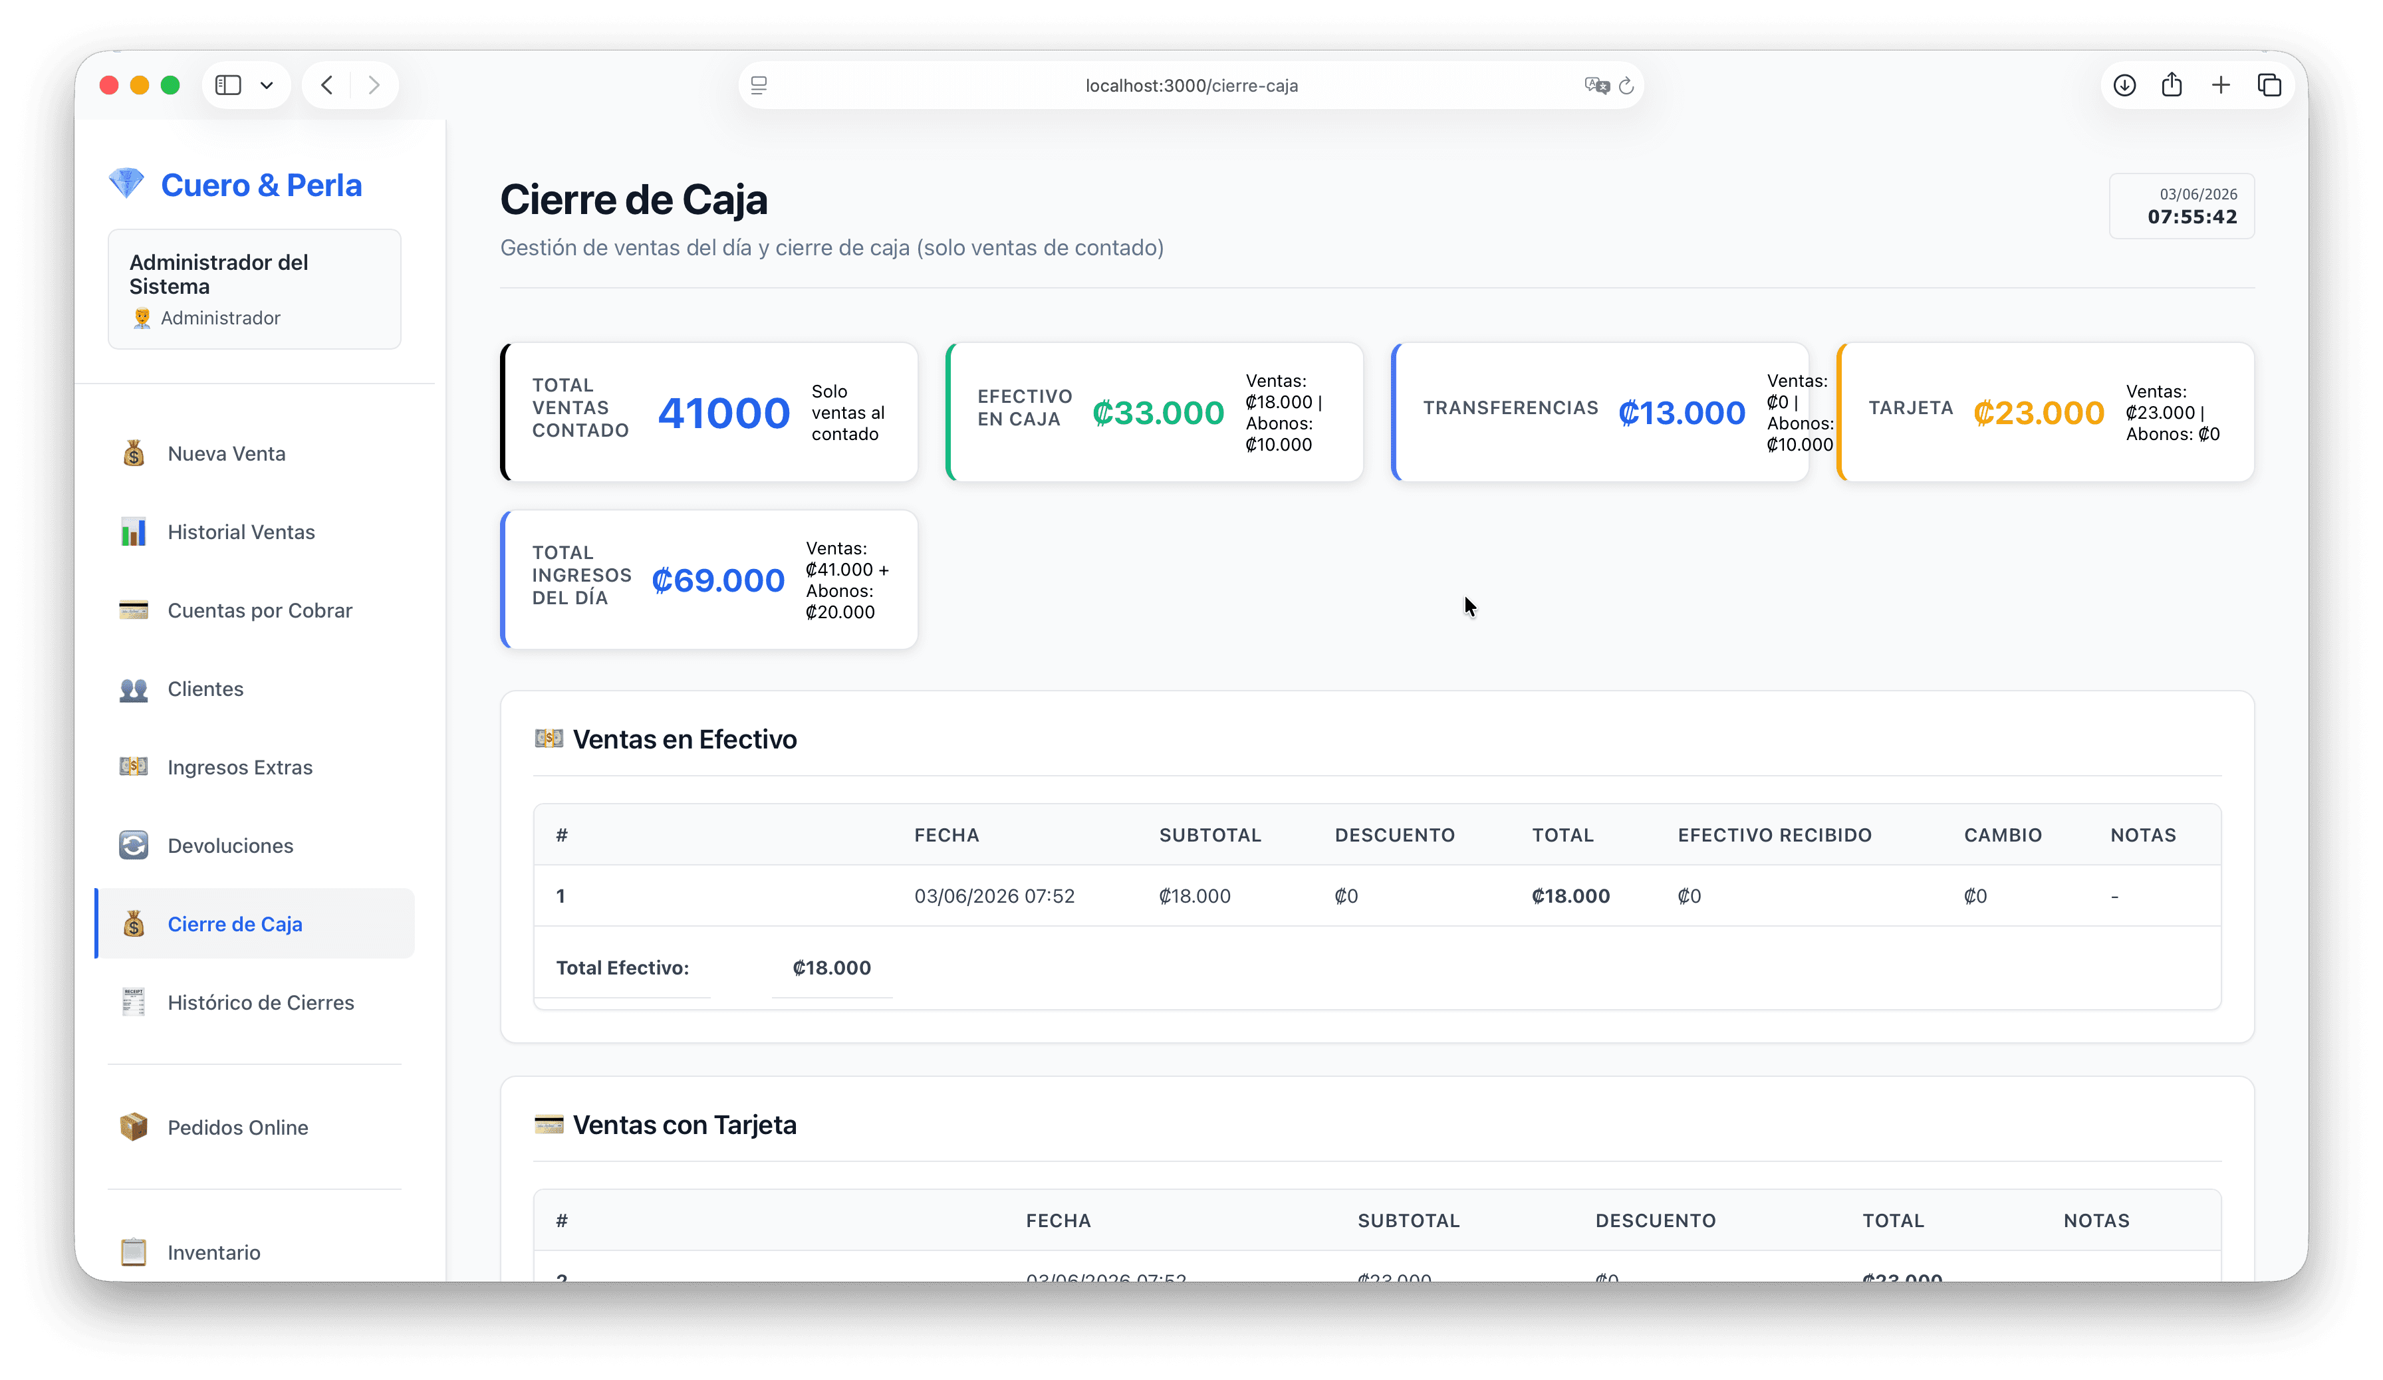
Task: Click the Total Efectivo: label
Action: pos(622,967)
